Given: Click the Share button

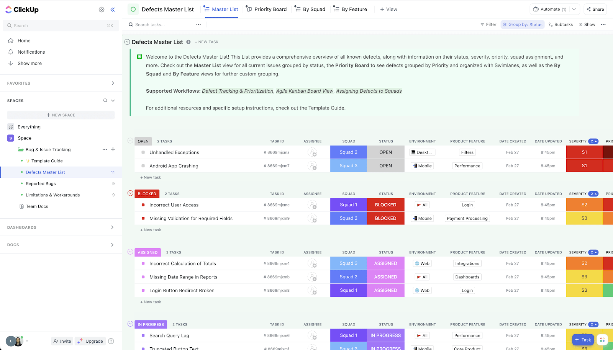Looking at the screenshot, I should pyautogui.click(x=595, y=9).
